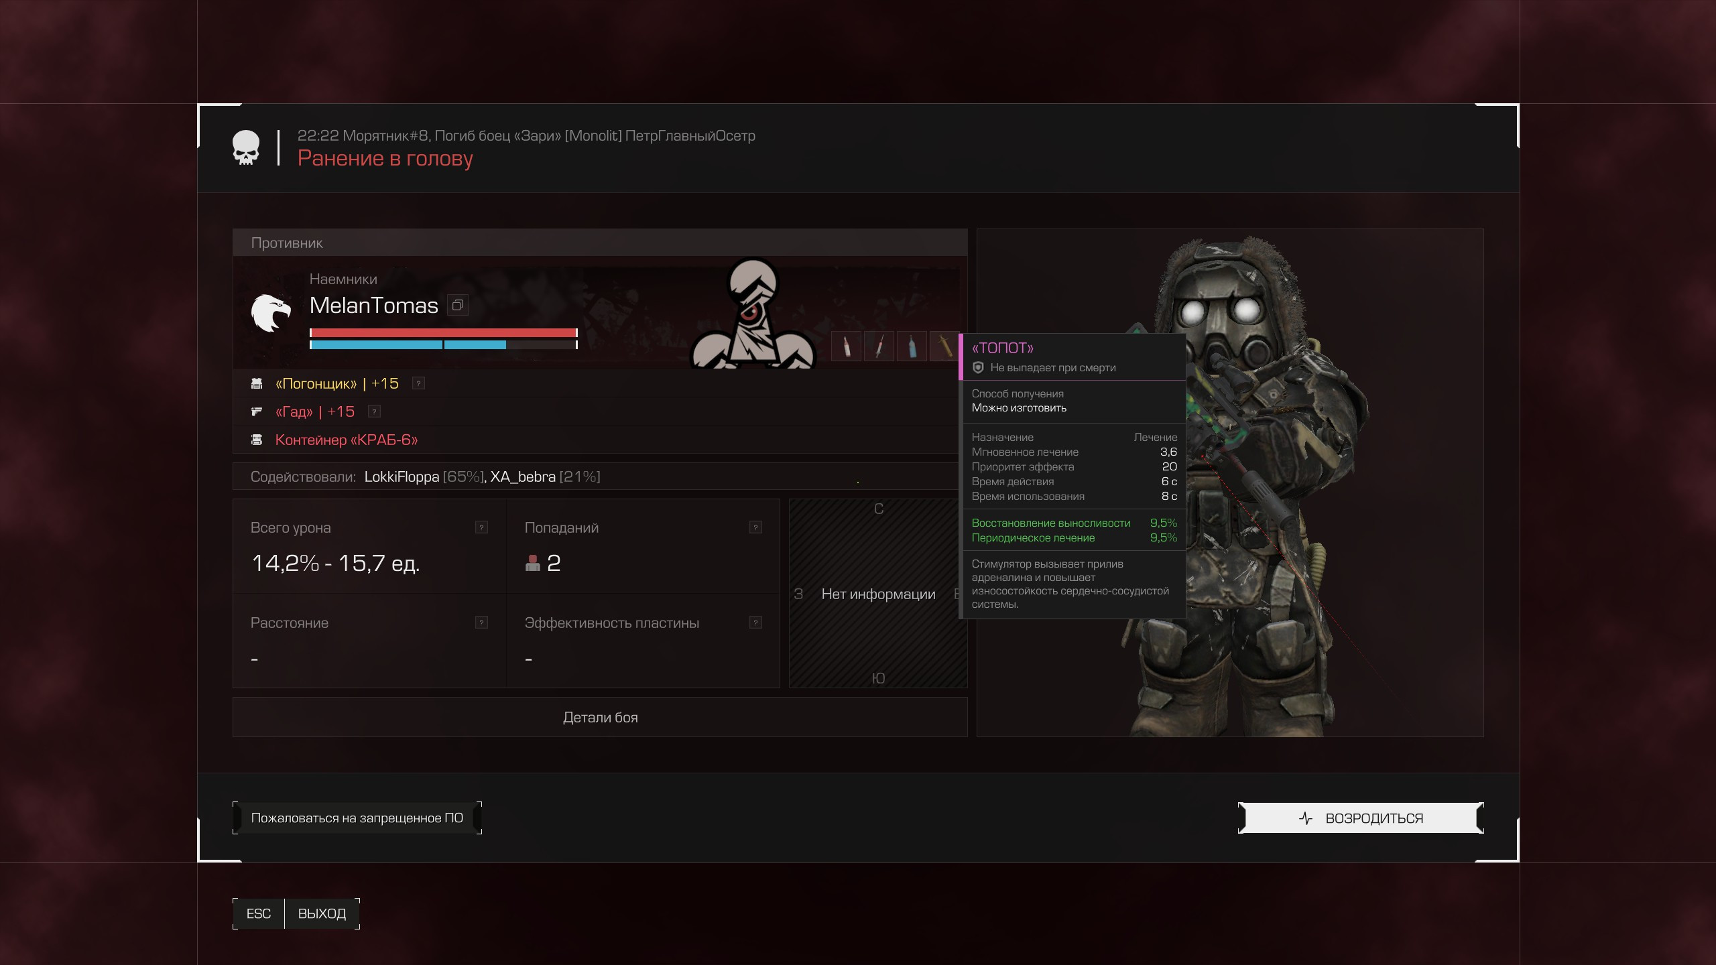This screenshot has height=965, width=1716.
Task: Click the help icon for Попаданий
Action: click(x=755, y=527)
